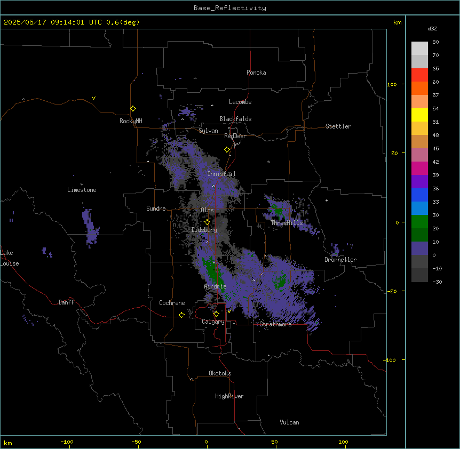The height and width of the screenshot is (449, 460).
Task: Select the yellow diamond marker south of RedDeer
Action: (227, 150)
